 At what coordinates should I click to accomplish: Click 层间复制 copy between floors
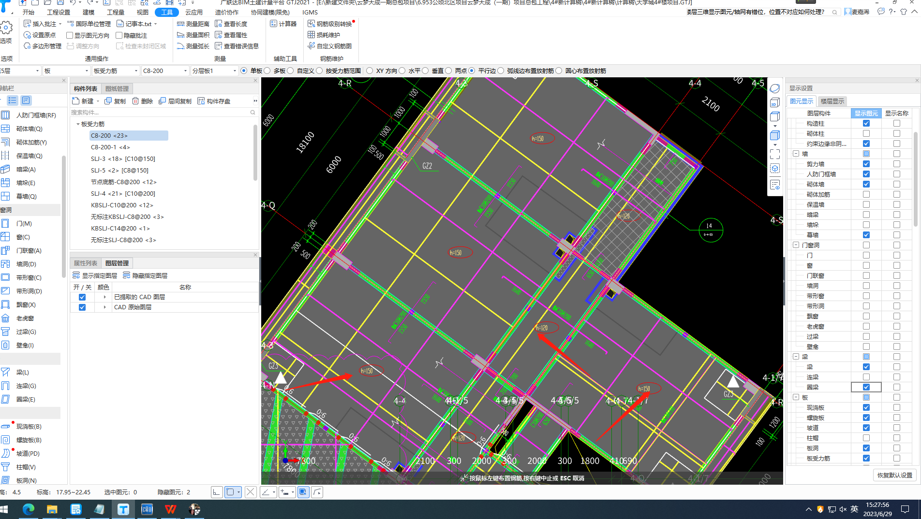point(175,101)
